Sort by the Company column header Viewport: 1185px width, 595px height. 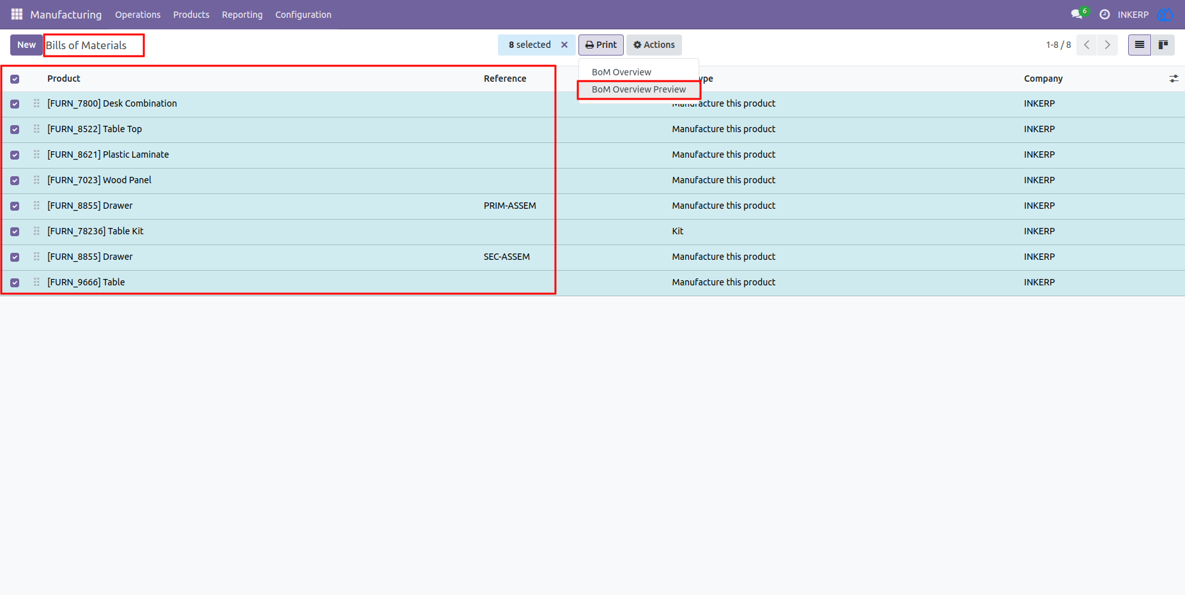tap(1043, 79)
